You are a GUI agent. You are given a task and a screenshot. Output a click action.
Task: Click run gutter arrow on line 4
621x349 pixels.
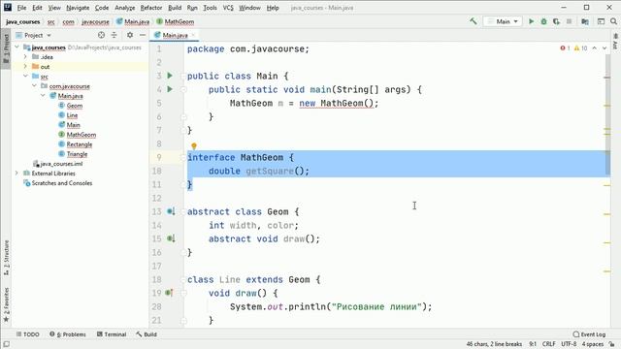point(170,89)
